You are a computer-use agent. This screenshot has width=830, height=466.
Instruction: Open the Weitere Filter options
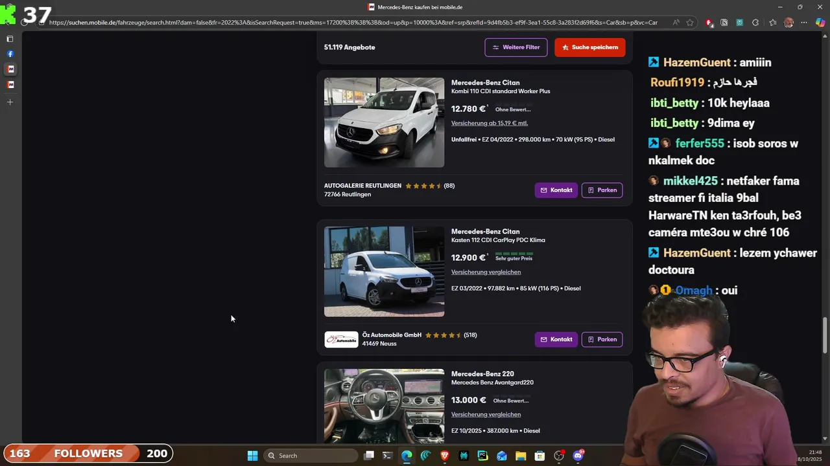point(516,47)
